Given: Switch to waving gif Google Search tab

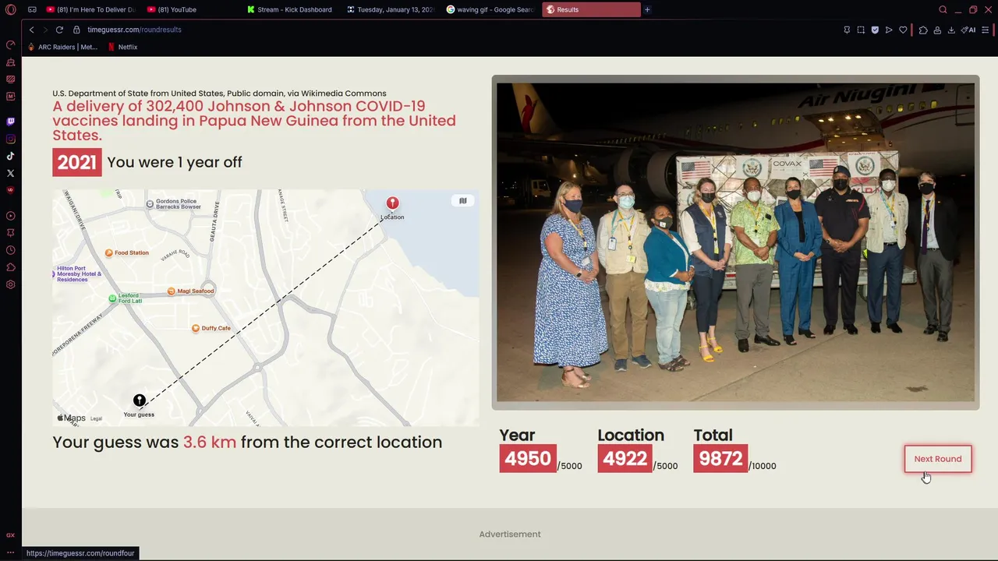Looking at the screenshot, I should point(490,9).
